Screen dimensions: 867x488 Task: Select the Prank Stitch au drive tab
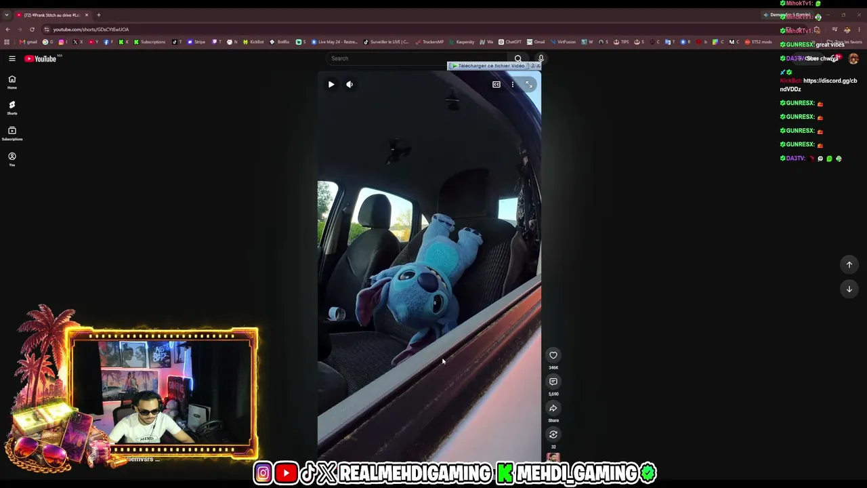pyautogui.click(x=52, y=15)
